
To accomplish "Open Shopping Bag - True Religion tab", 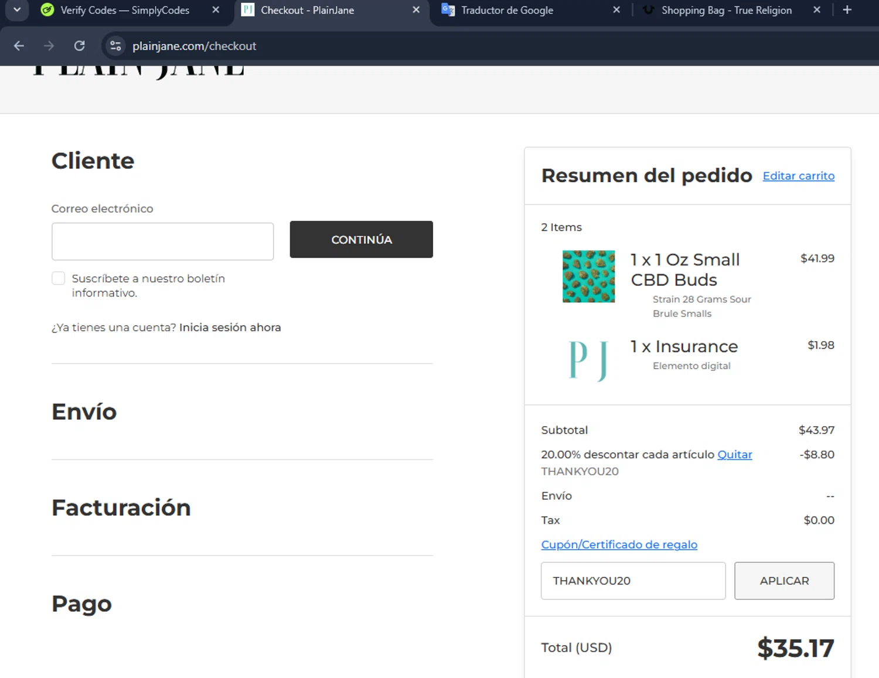I will point(726,10).
